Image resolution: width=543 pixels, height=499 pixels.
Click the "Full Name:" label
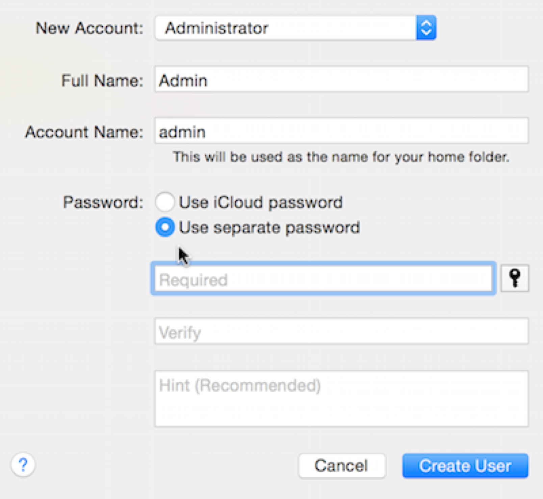[x=102, y=81]
